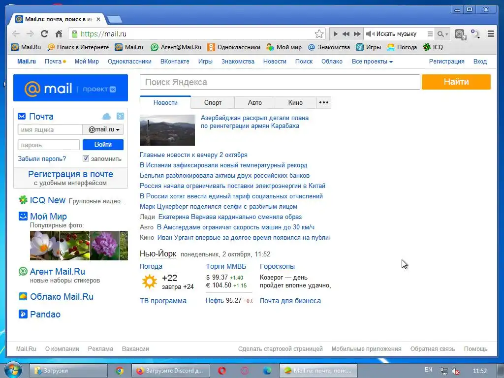Toggle the запомнить checkbox
The width and height of the screenshot is (504, 378).
[x=86, y=158]
